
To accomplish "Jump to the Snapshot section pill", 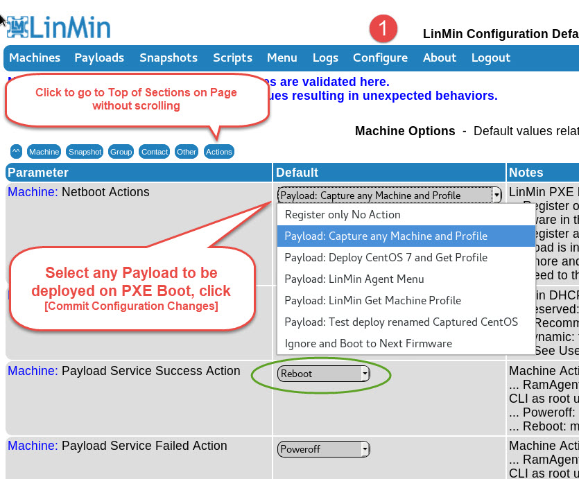I will [x=85, y=152].
